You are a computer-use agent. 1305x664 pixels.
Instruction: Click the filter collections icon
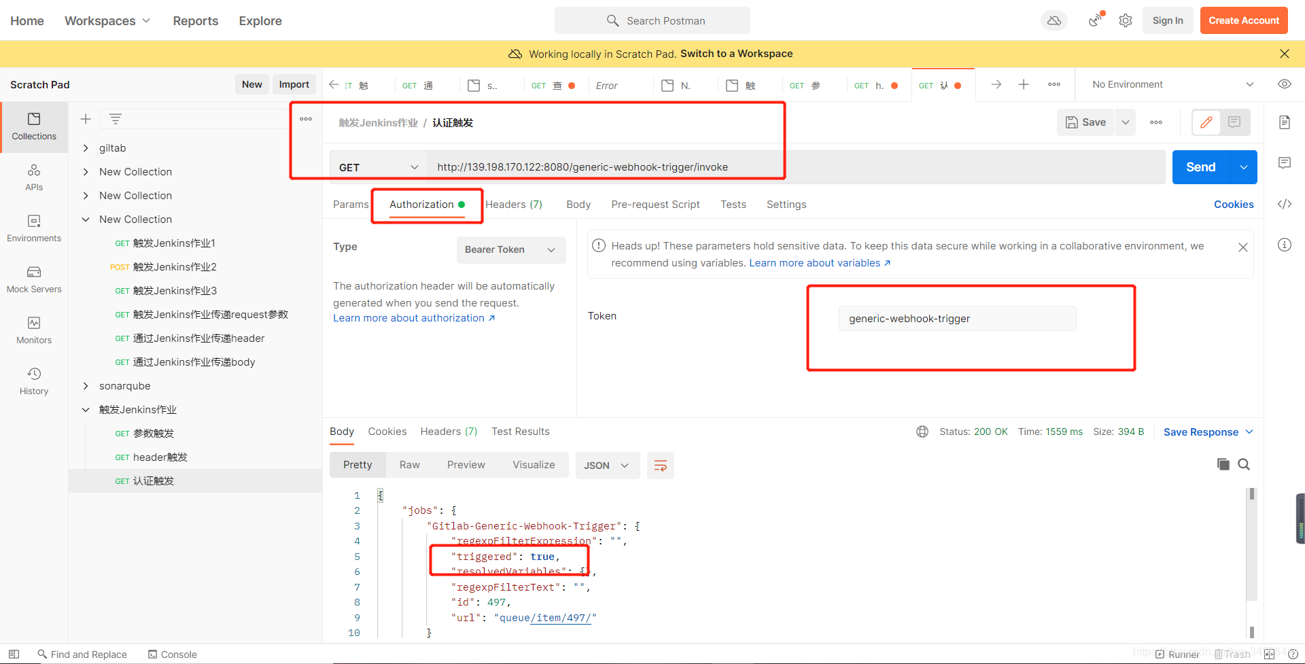click(116, 119)
